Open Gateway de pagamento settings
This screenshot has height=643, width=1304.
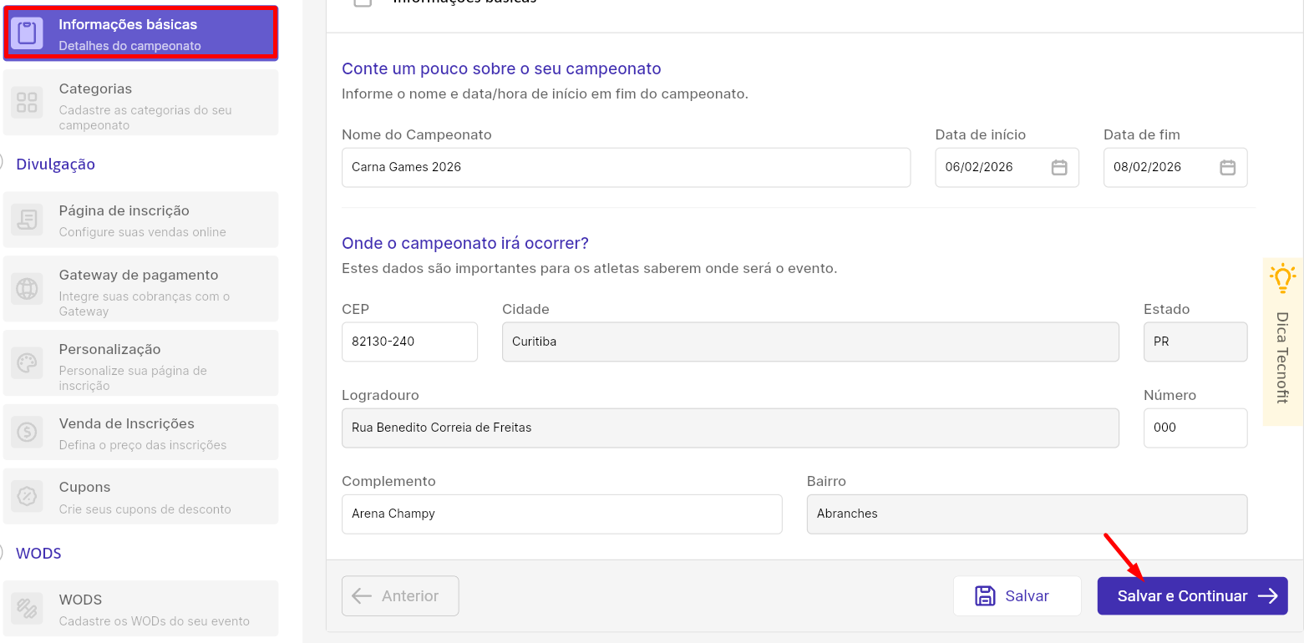[140, 289]
